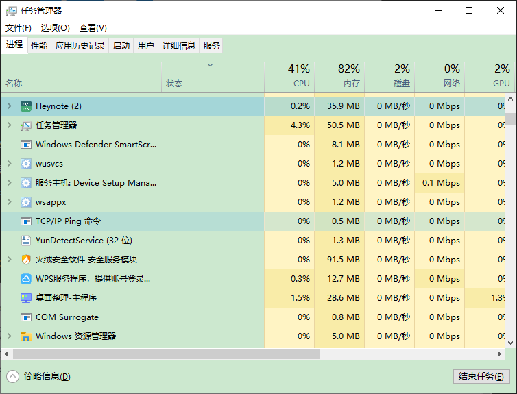
Task: Click the 结束任务(E) button
Action: 481,376
